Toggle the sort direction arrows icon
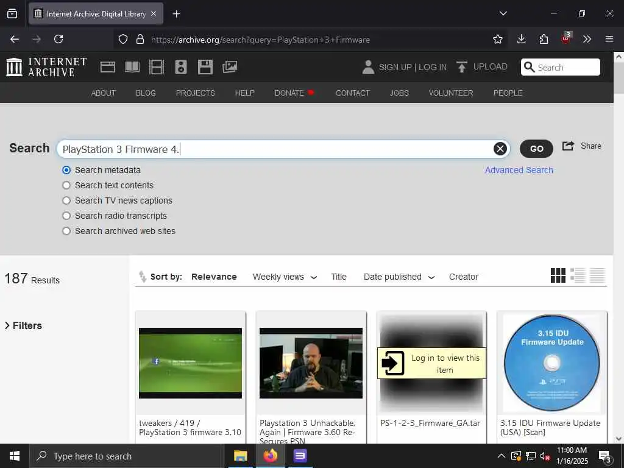624x468 pixels. coord(143,277)
